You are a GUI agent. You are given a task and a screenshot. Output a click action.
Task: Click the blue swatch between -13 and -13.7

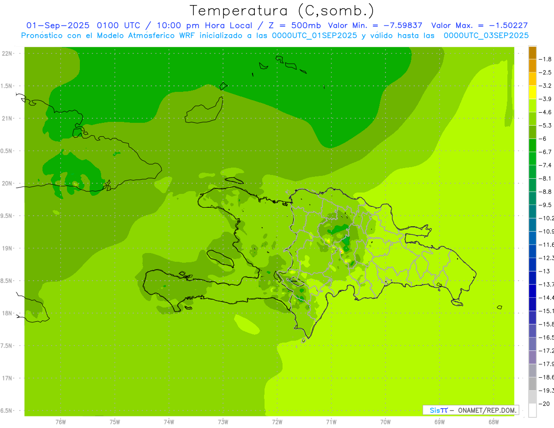point(532,278)
